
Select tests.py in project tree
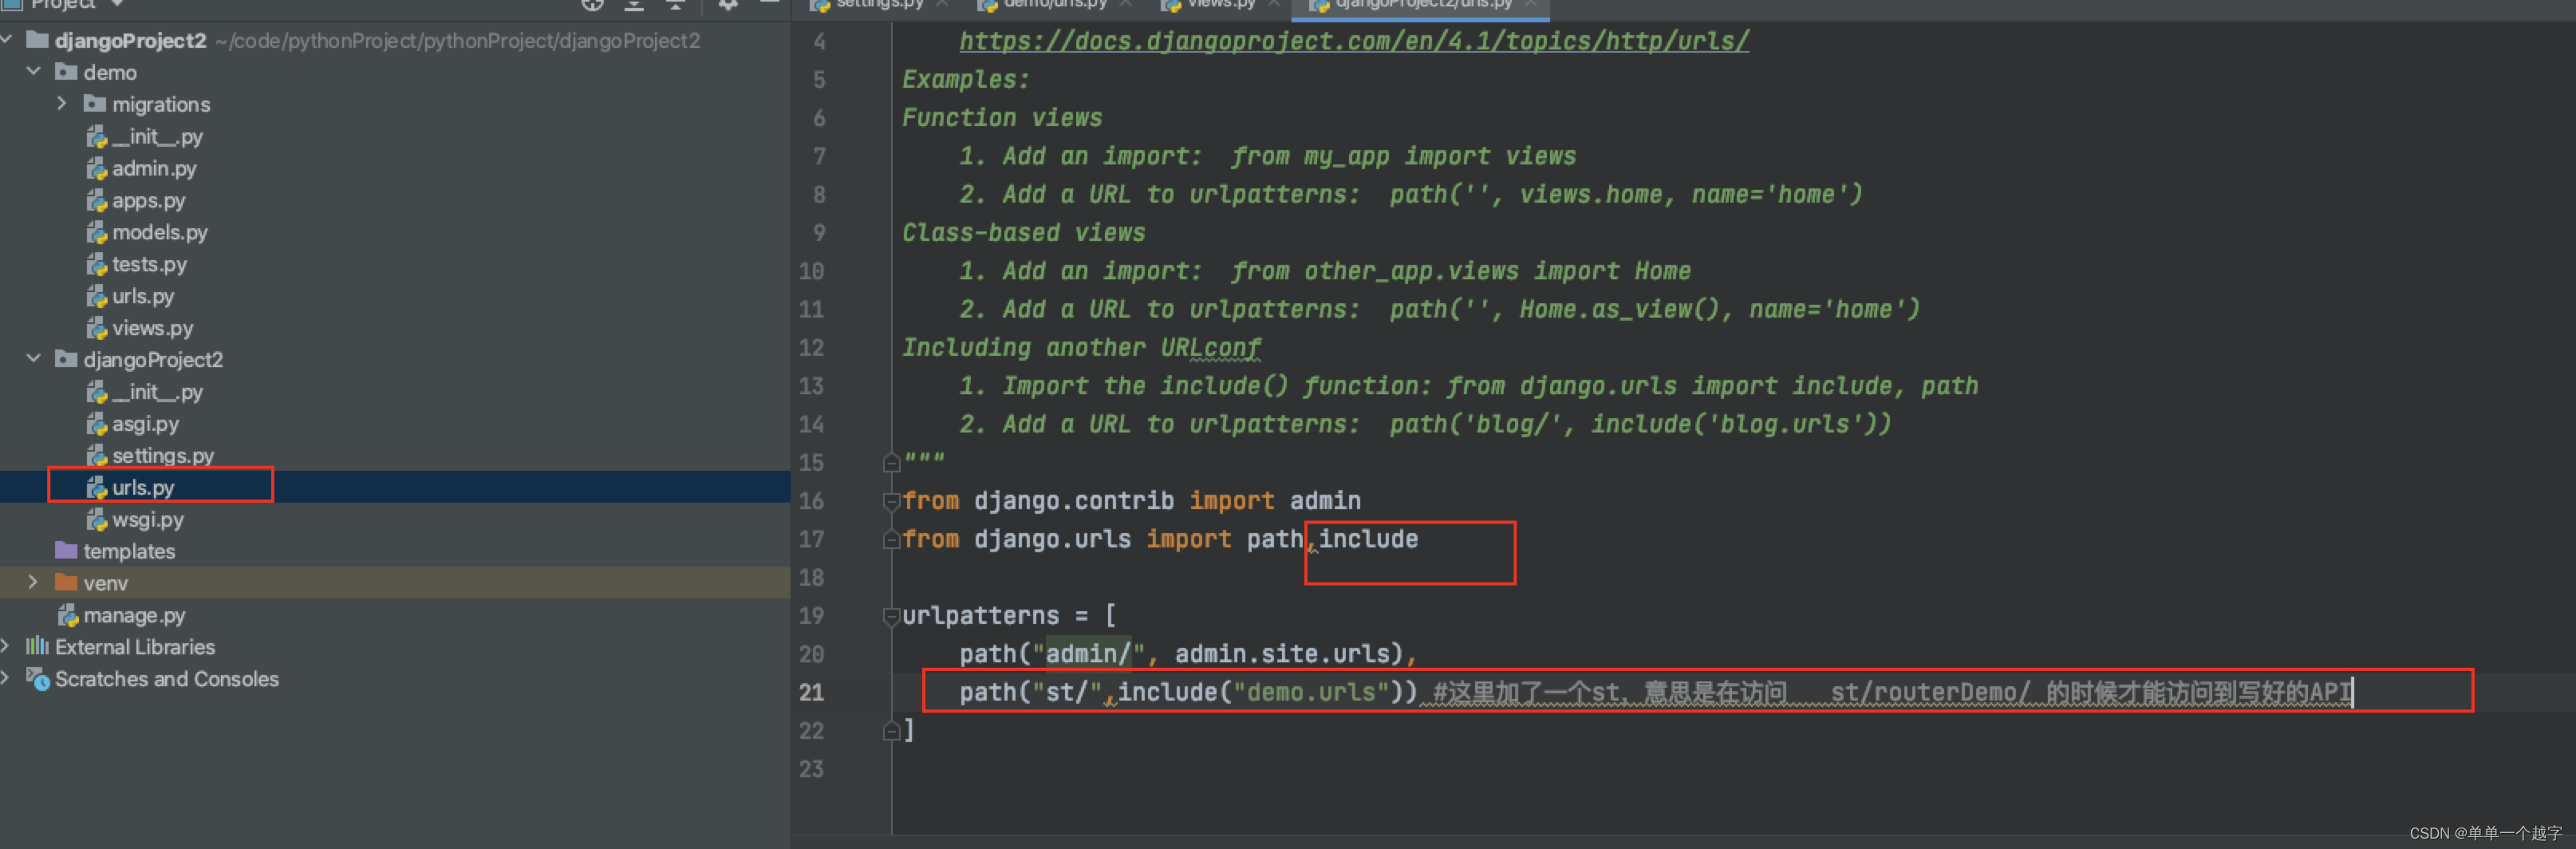(150, 264)
